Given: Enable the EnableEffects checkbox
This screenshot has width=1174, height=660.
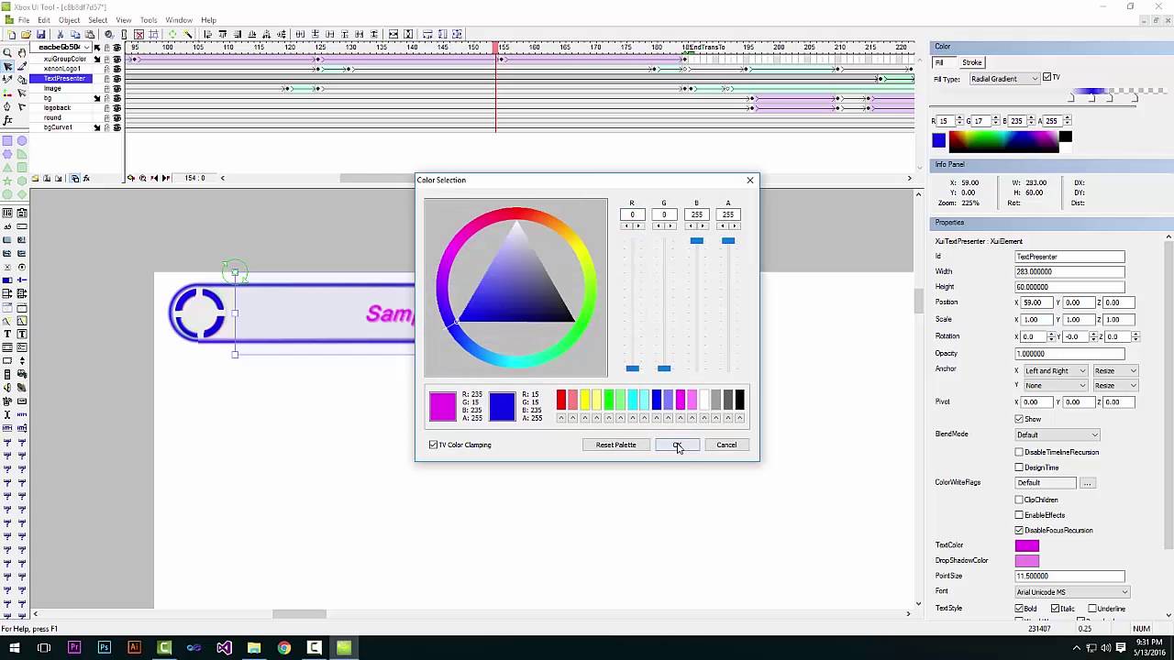Looking at the screenshot, I should (1019, 515).
